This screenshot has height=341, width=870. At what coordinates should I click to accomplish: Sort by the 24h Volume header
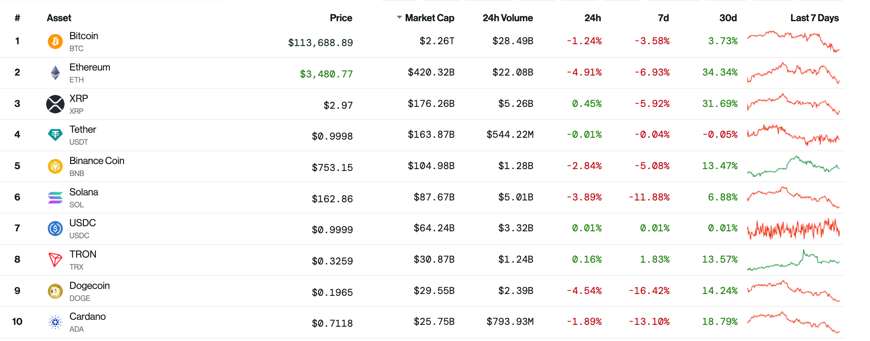point(508,18)
